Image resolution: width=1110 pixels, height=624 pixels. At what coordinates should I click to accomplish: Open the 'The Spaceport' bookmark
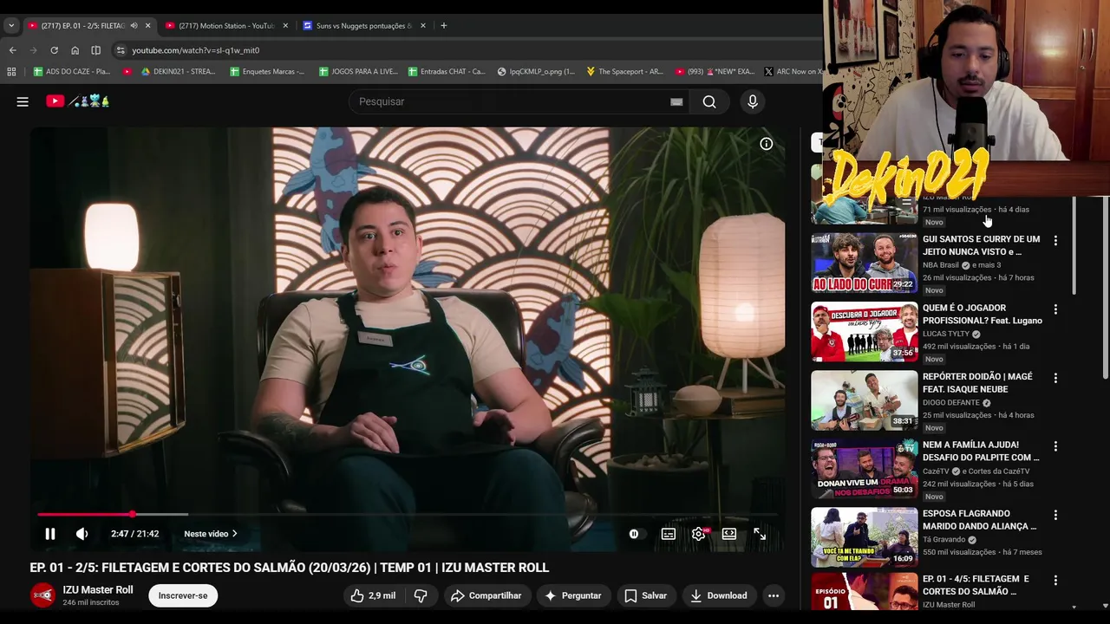(624, 72)
